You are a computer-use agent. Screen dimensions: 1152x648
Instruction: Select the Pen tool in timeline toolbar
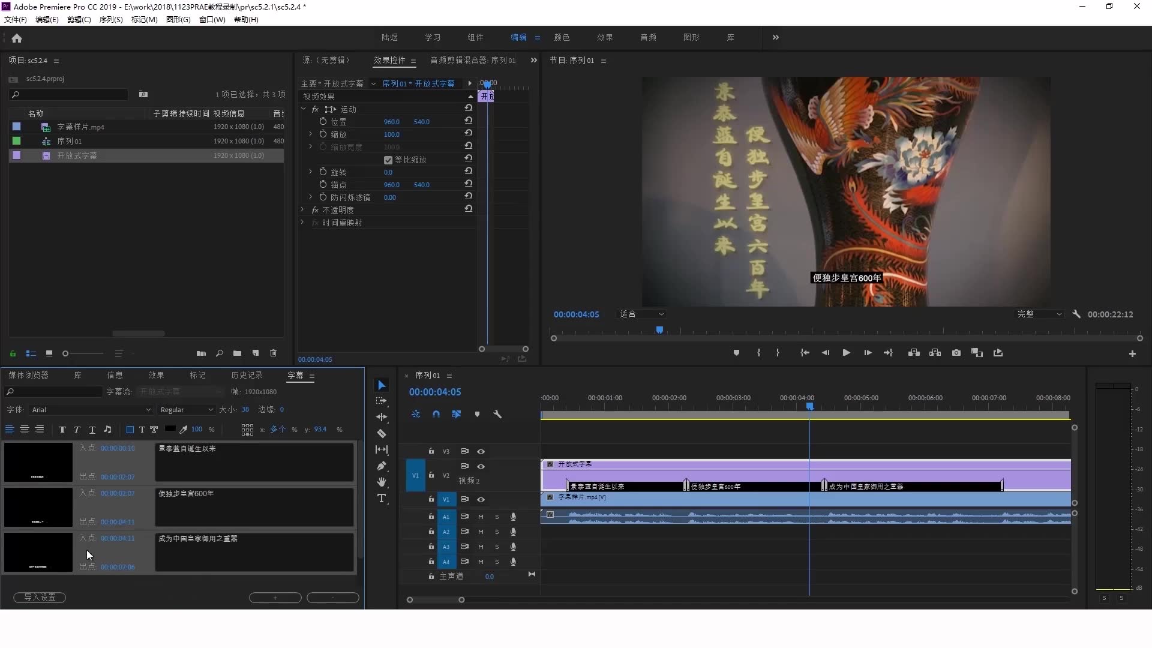click(382, 466)
